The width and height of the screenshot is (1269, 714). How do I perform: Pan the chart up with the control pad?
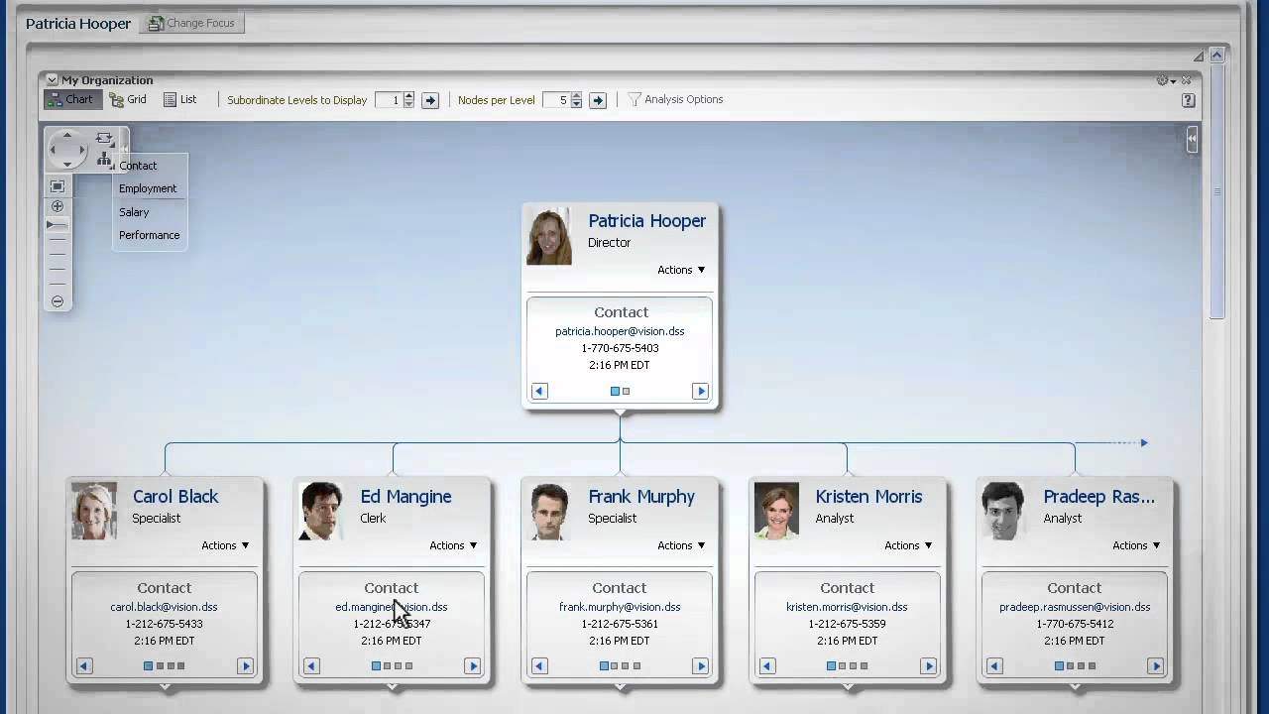pyautogui.click(x=67, y=135)
